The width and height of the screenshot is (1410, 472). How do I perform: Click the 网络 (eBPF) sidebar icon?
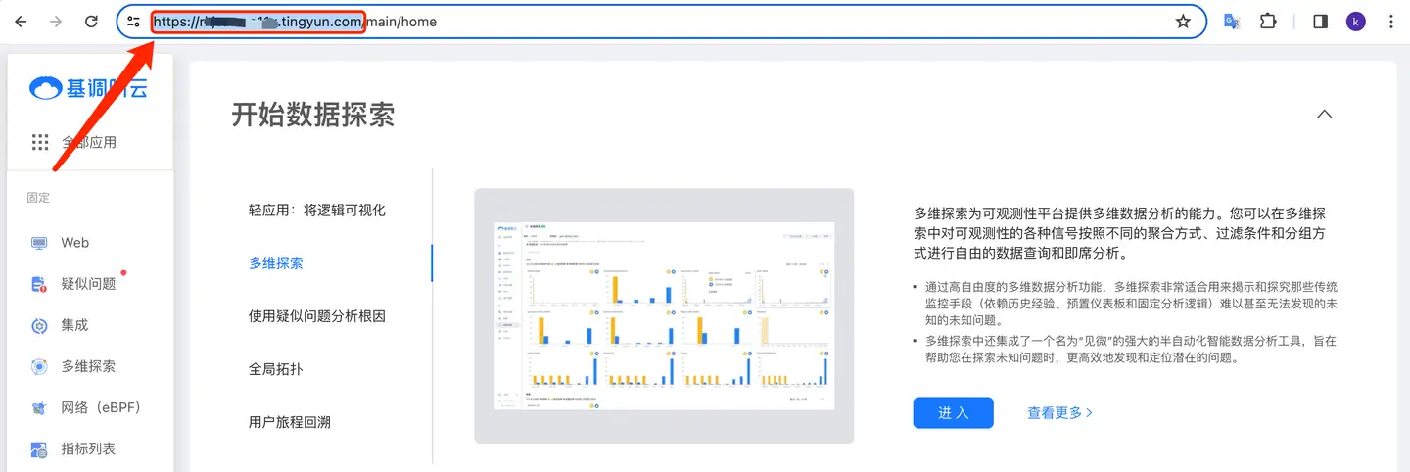coord(39,407)
